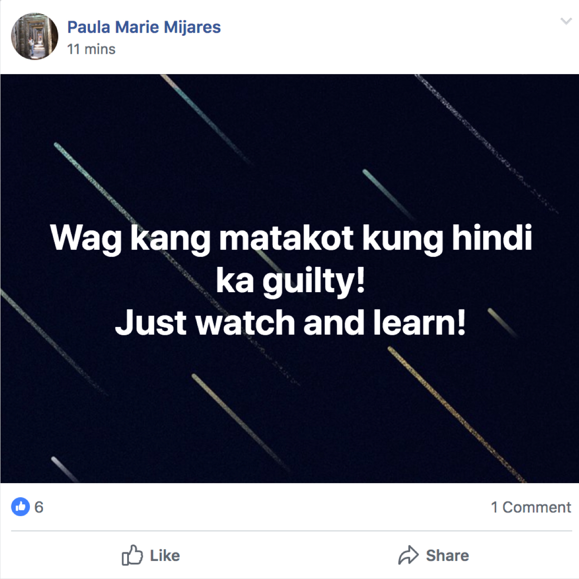Click the blue like reaction icon
Image resolution: width=579 pixels, height=579 pixels.
pyautogui.click(x=20, y=507)
